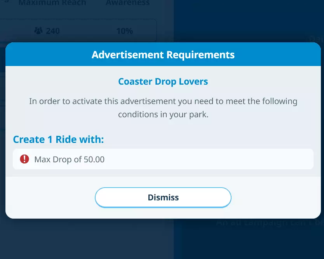Click blank dialog space beside Coaster Drop Lovers
The width and height of the screenshot is (324, 259).
click(264, 82)
